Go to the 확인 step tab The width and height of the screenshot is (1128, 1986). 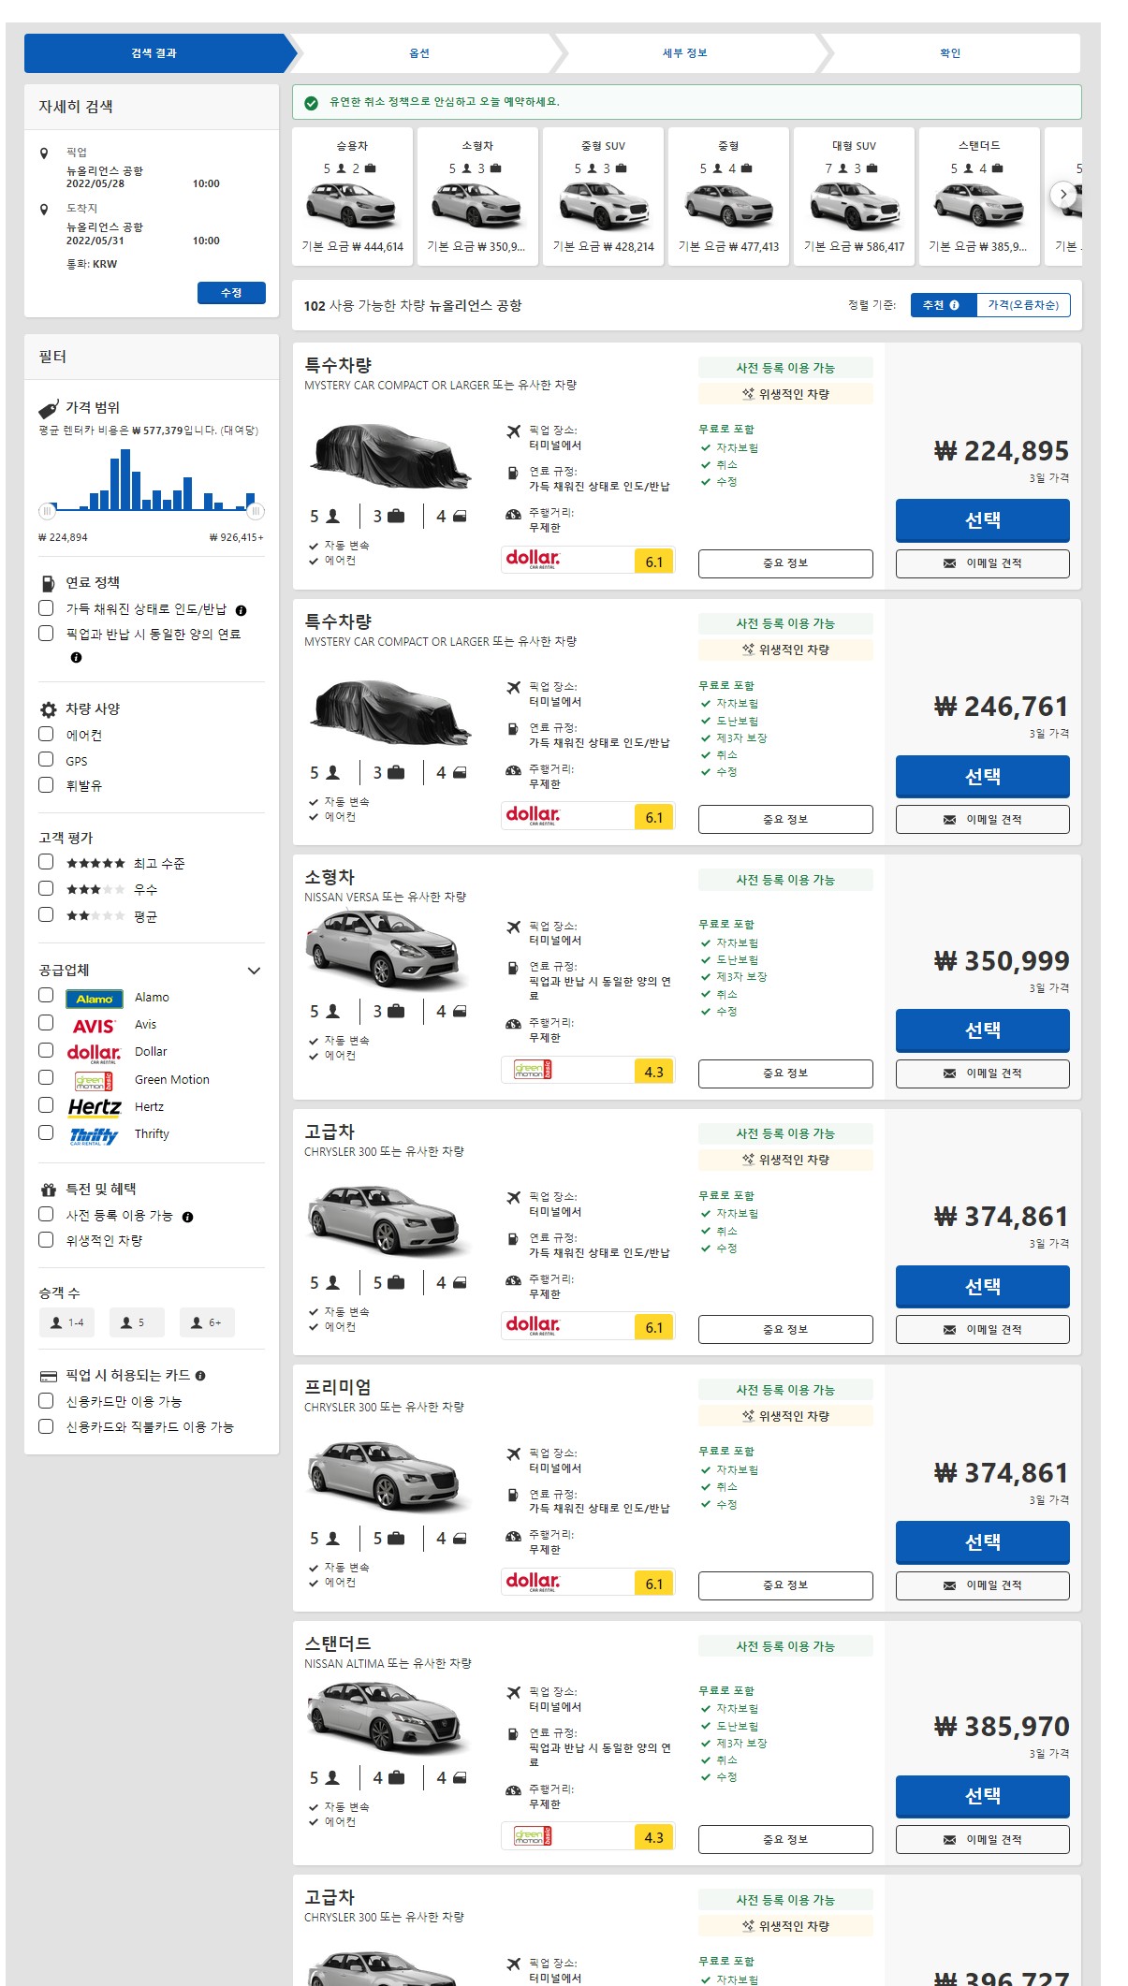[x=950, y=53]
